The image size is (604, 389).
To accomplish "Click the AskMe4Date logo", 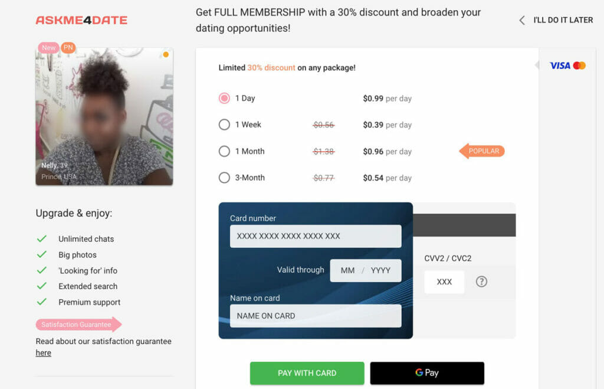I will (81, 20).
